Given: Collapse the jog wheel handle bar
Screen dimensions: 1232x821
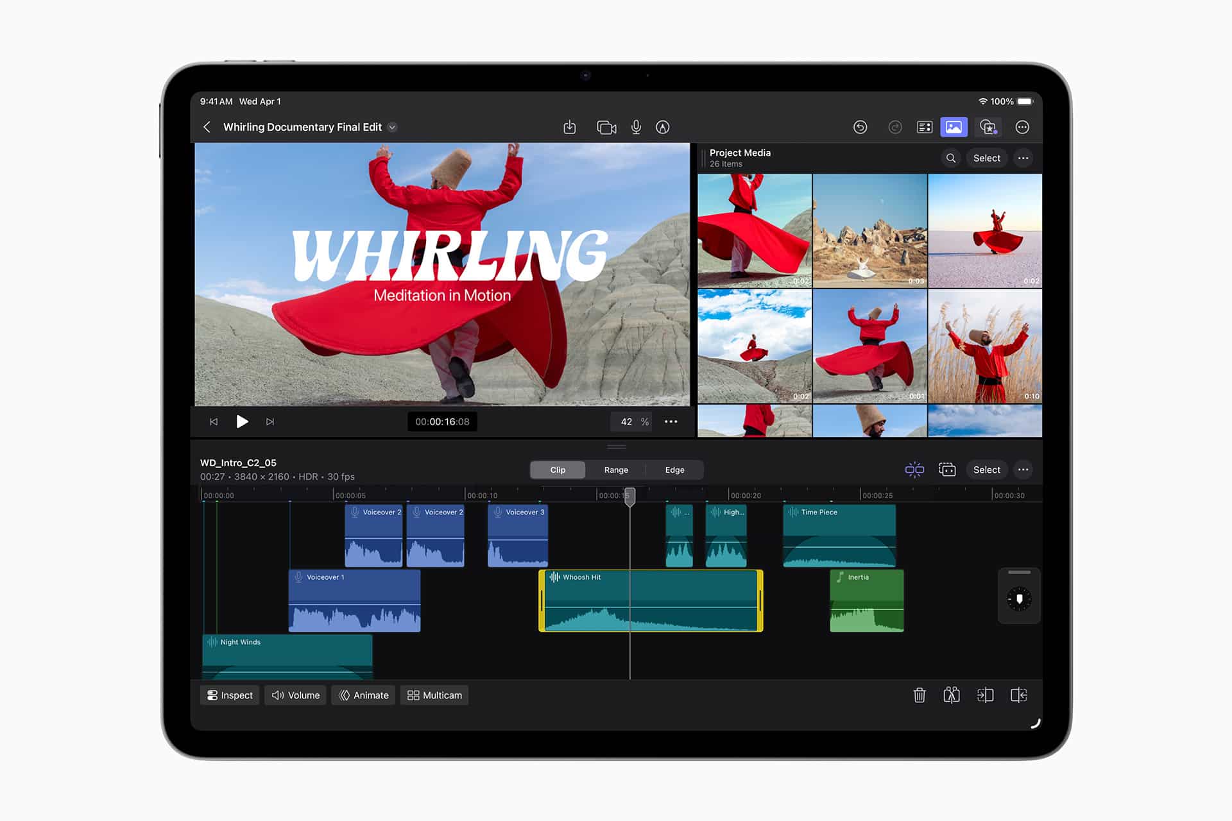Looking at the screenshot, I should [x=1019, y=572].
